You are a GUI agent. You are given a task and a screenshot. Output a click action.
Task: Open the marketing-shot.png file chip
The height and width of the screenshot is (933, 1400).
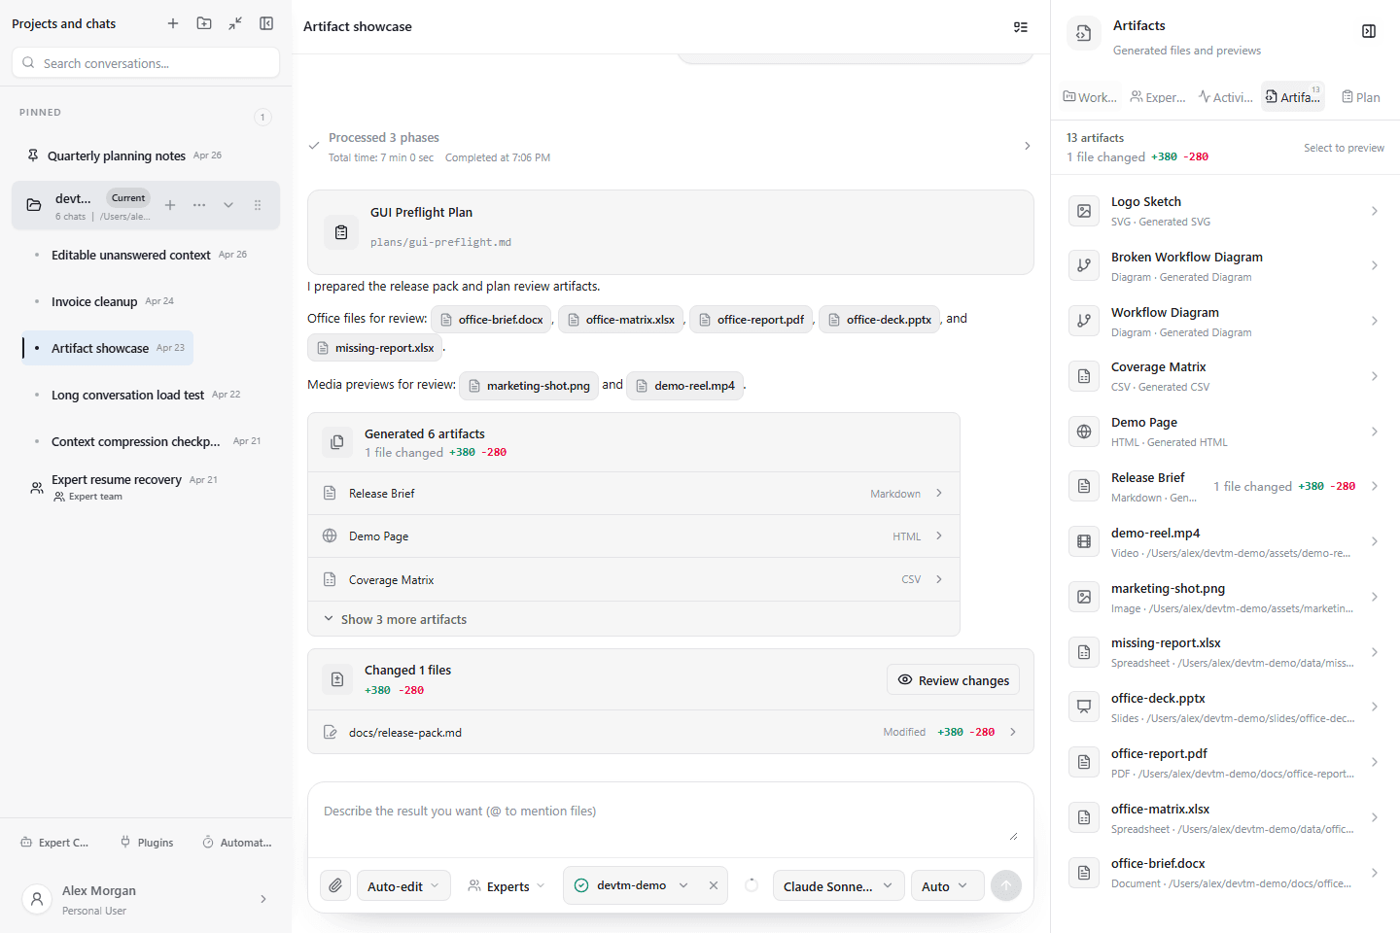pos(529,385)
